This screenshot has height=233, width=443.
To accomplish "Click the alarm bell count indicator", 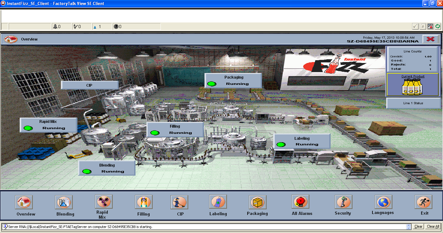I will click(61, 27).
